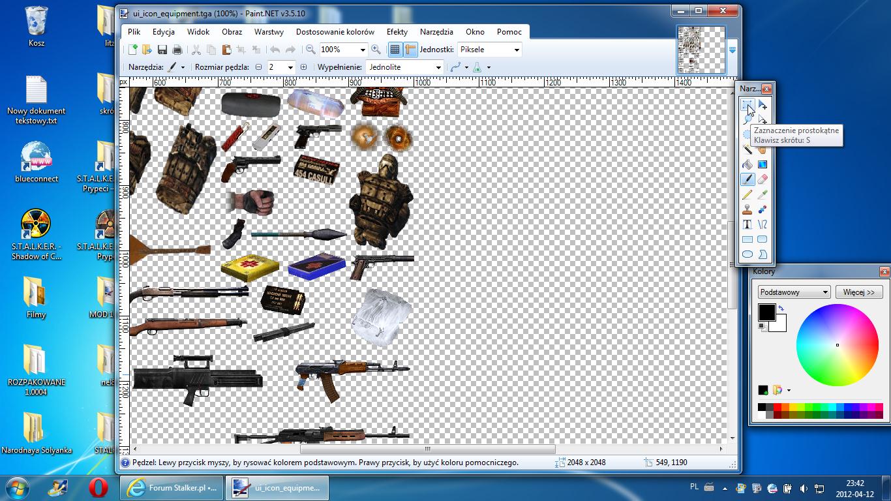The width and height of the screenshot is (891, 501).
Task: Open the blending mode flask dropdown
Action: 489,67
